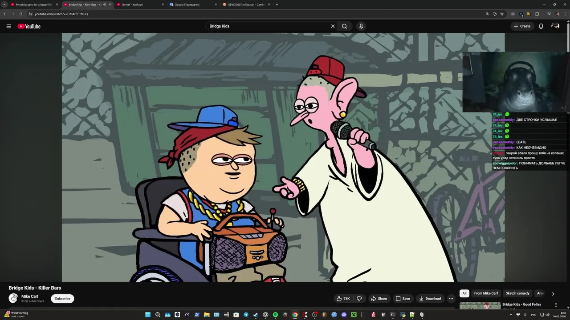
Task: Open more actions three-dot menu under video
Action: pos(451,299)
